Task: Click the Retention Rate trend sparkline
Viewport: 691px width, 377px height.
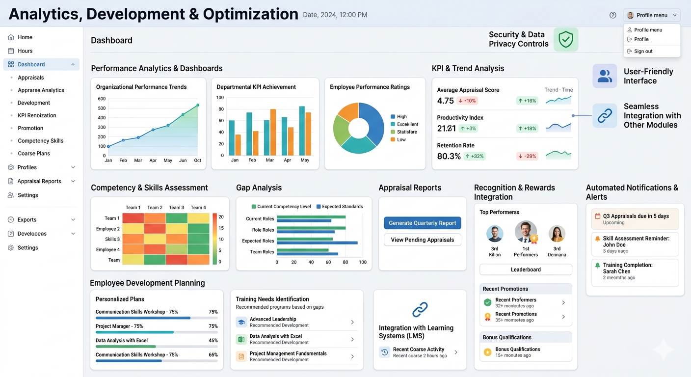Action: pyautogui.click(x=558, y=155)
